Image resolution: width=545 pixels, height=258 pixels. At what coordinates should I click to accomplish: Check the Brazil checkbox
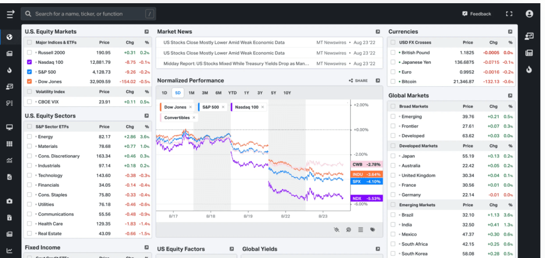pos(393,215)
